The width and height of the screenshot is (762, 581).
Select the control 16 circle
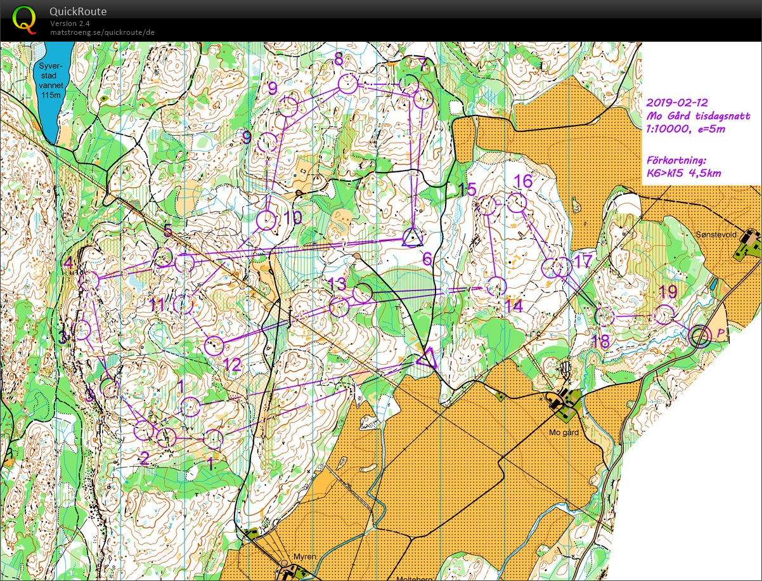tap(517, 203)
